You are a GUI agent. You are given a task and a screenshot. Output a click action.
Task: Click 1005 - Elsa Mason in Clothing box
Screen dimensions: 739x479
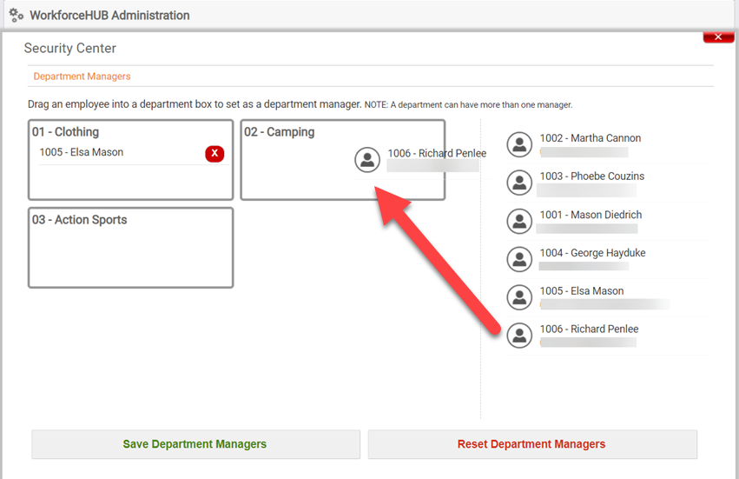pyautogui.click(x=82, y=152)
